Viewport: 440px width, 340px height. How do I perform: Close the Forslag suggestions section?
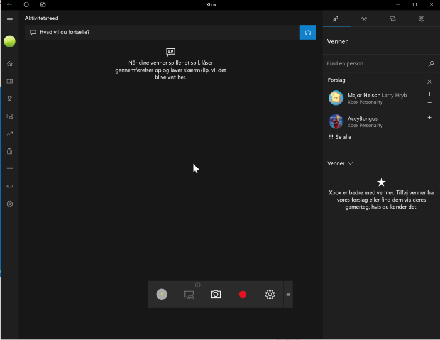[429, 82]
